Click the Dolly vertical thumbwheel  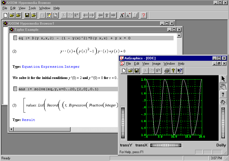pos(223,123)
